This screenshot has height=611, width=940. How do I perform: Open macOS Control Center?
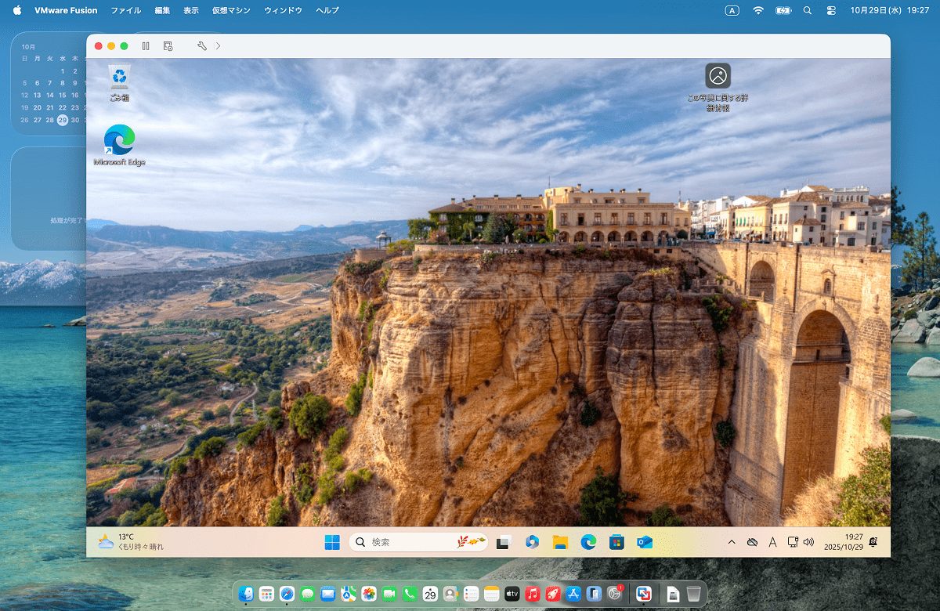coord(832,10)
